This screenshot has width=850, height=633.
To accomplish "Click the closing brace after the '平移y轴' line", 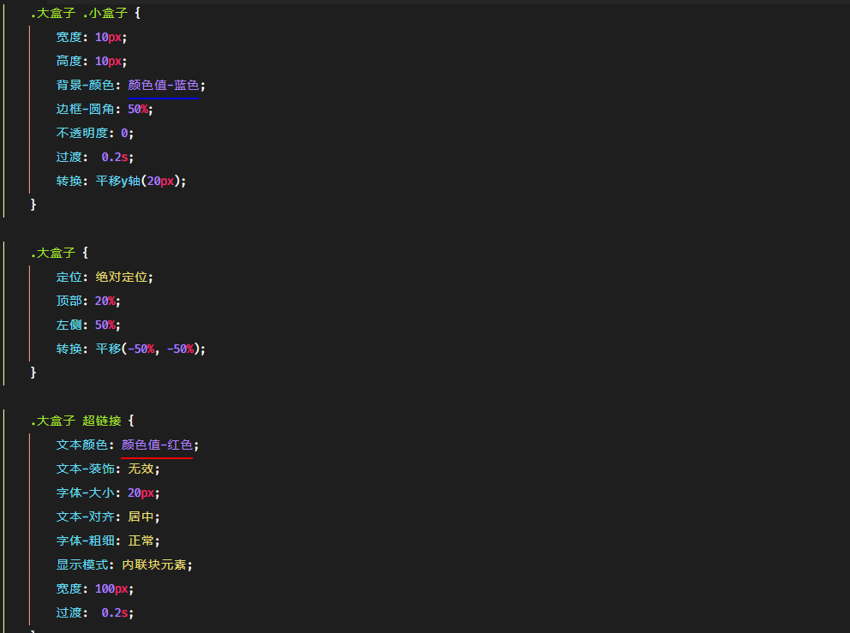I will [33, 205].
